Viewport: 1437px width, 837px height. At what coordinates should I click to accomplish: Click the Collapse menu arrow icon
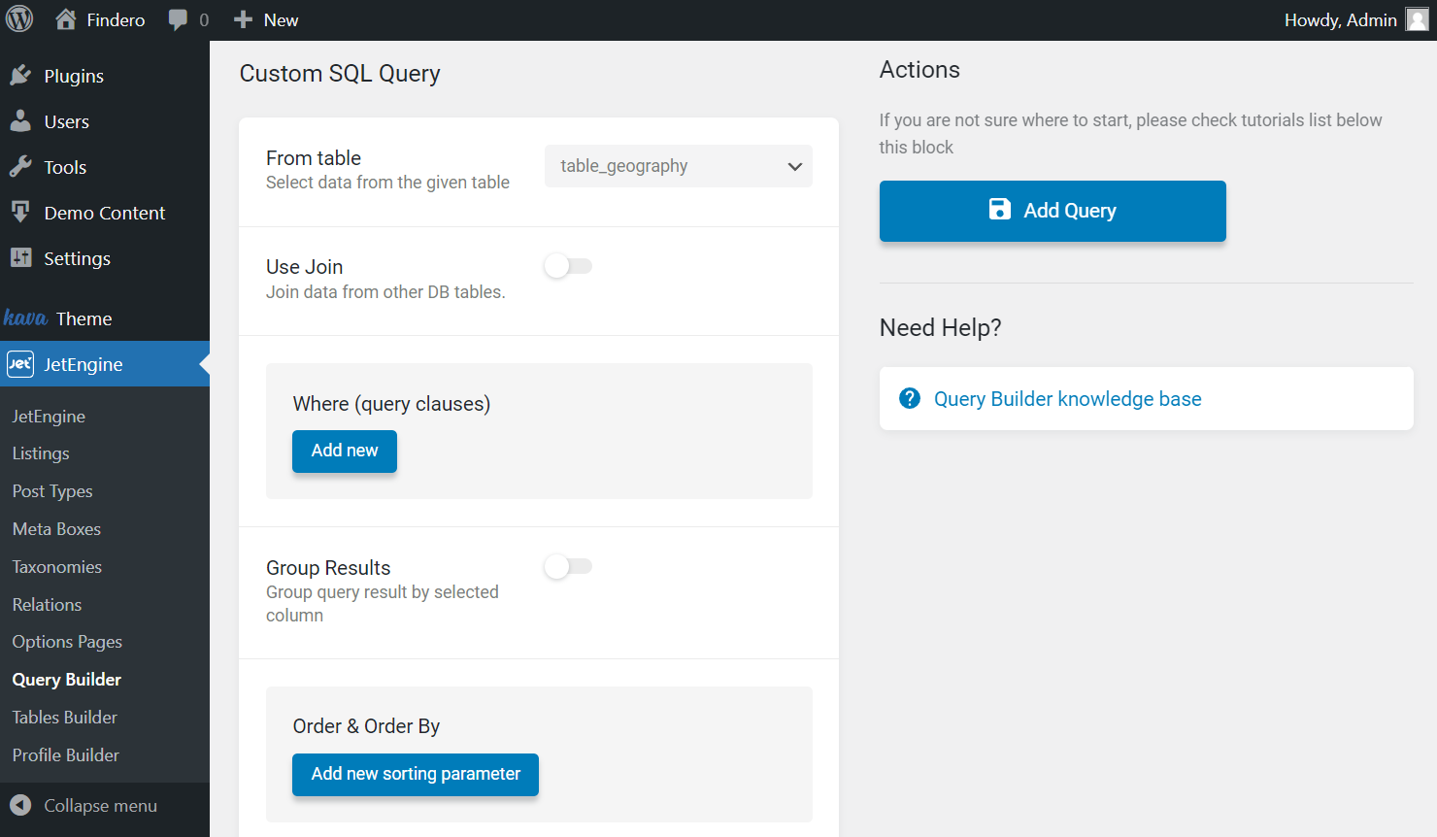[x=20, y=805]
